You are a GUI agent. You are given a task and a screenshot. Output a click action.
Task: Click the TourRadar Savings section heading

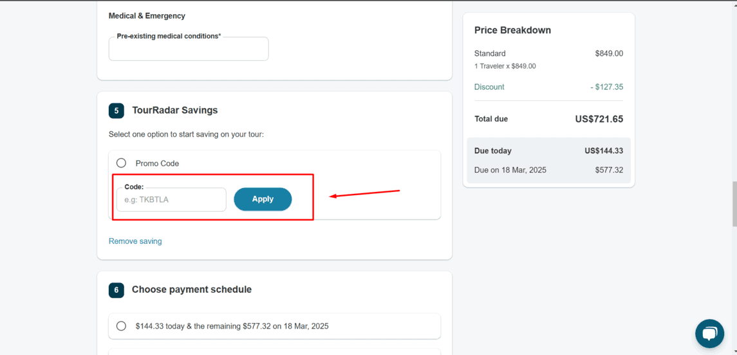point(175,110)
